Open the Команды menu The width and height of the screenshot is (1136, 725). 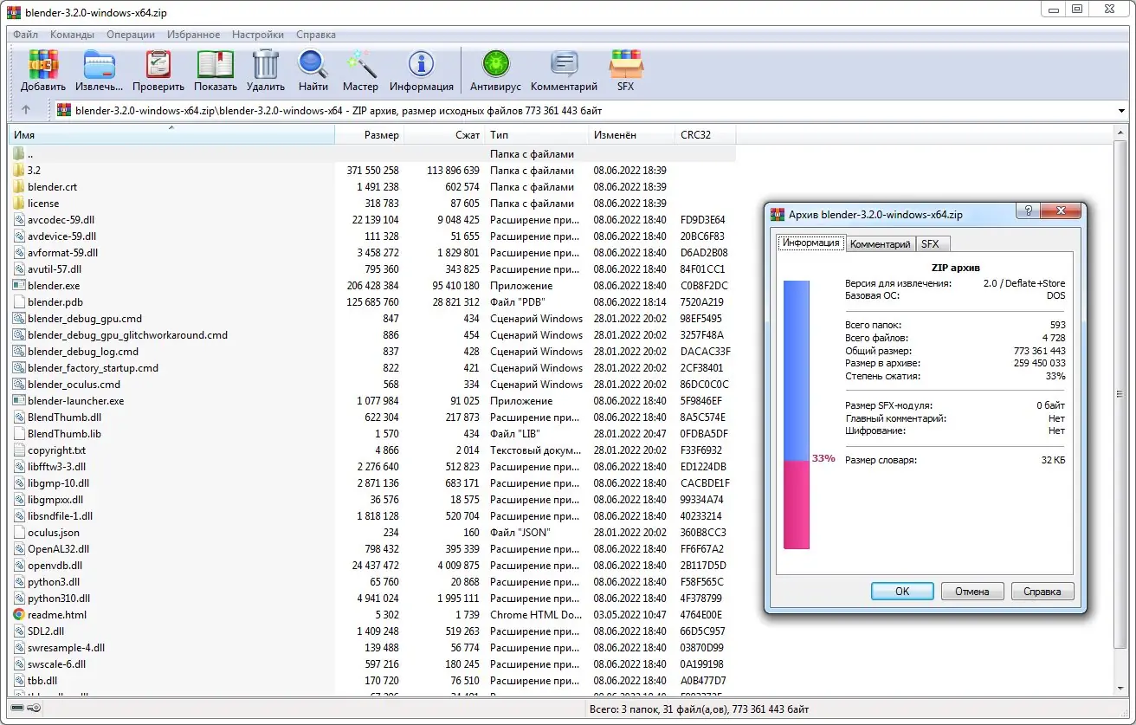[x=73, y=35]
